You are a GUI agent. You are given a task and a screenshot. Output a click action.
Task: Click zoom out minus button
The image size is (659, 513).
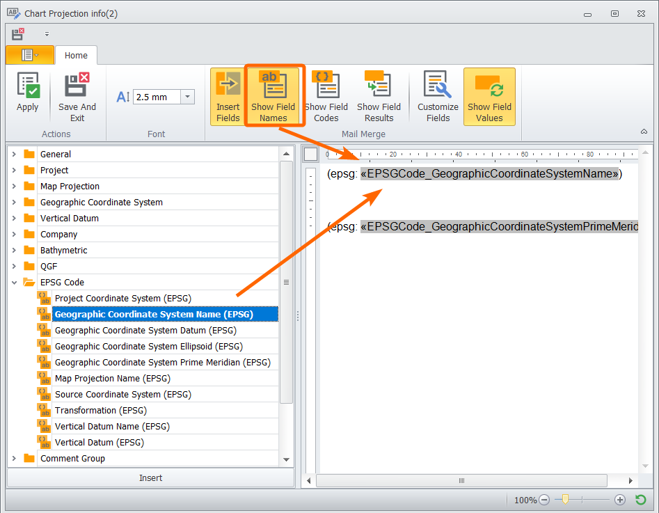pyautogui.click(x=544, y=500)
